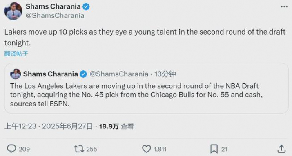Bookmark this post
The width and height of the screenshot is (292, 156).
pyautogui.click(x=214, y=149)
